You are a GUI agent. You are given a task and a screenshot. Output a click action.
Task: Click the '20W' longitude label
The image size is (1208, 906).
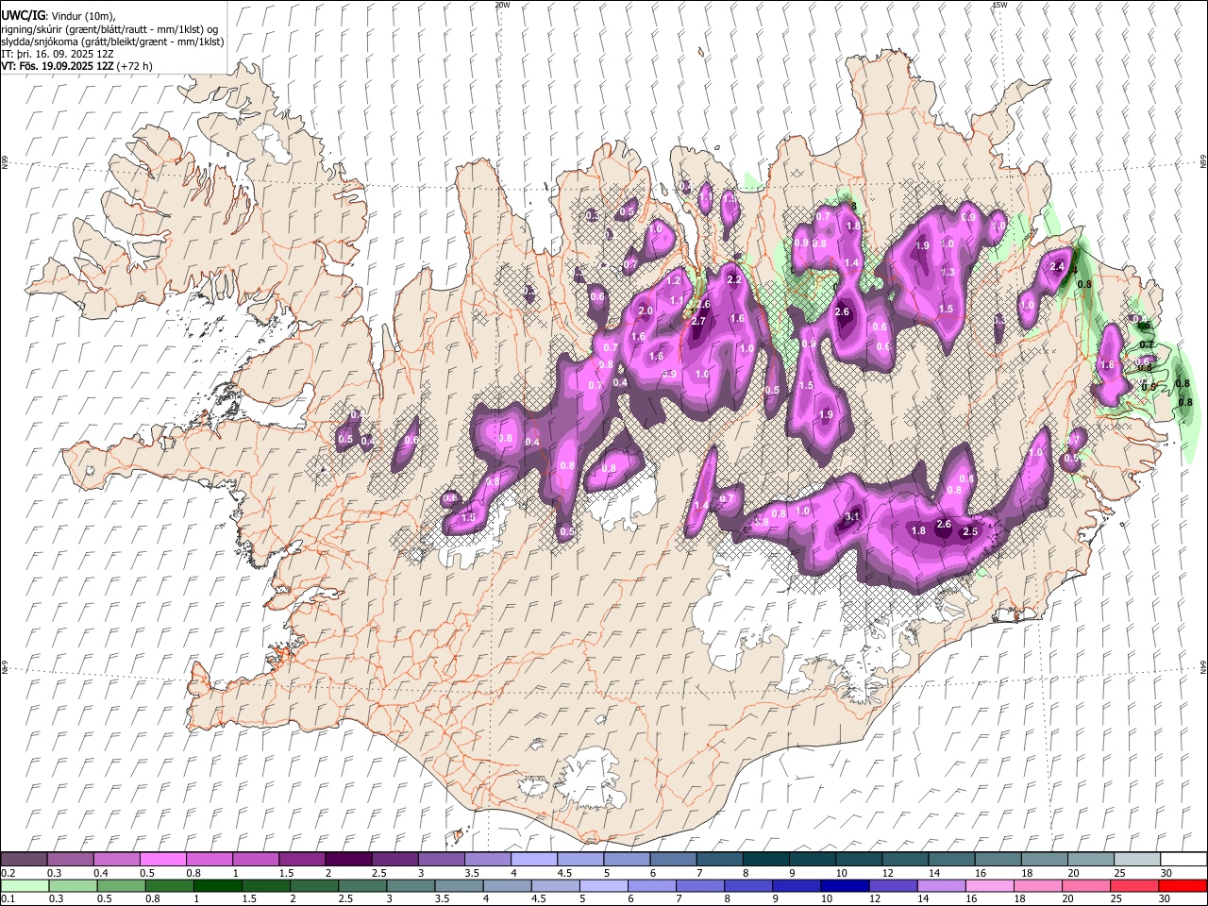coord(502,5)
